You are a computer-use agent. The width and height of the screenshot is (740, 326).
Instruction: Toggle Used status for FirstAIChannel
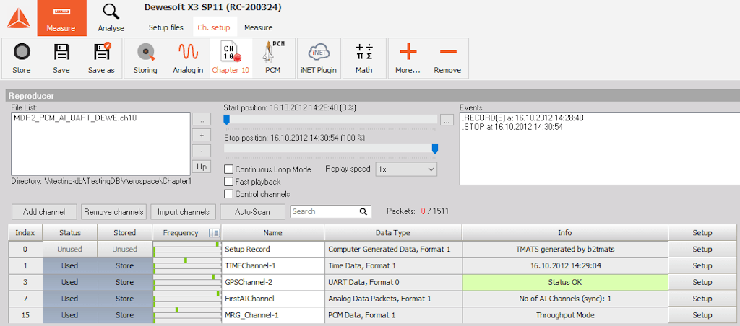click(70, 299)
